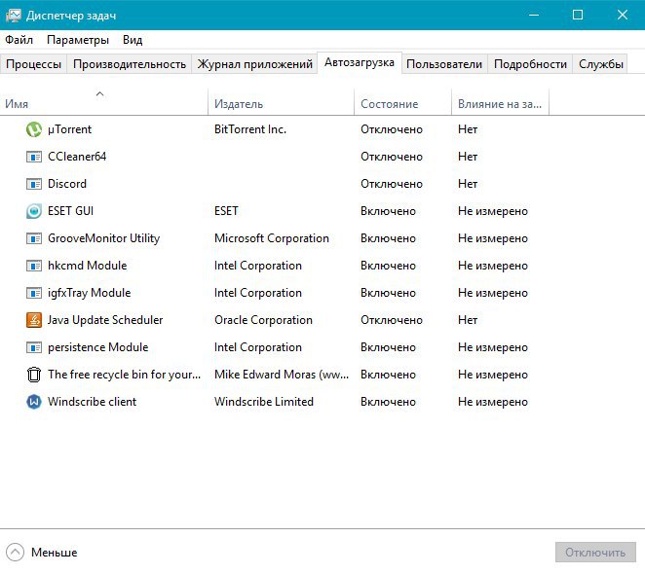Click Нет impact in the CCleaner64 row
645x574 pixels.
point(468,157)
